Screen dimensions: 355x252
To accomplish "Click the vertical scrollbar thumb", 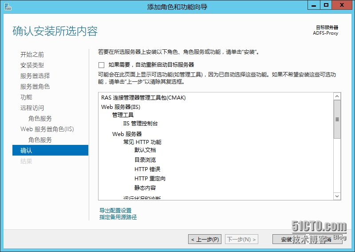I will [x=337, y=119].
